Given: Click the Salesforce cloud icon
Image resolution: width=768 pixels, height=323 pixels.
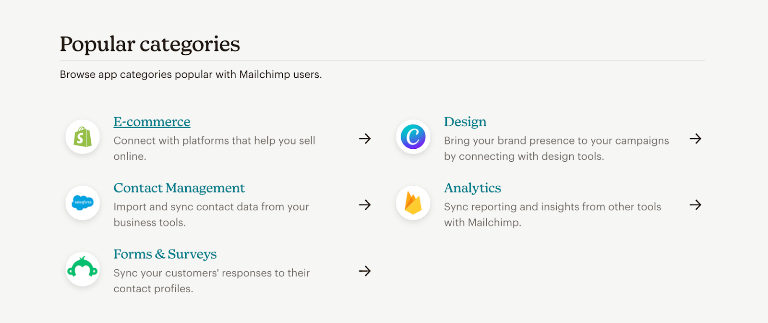Looking at the screenshot, I should 82,203.
